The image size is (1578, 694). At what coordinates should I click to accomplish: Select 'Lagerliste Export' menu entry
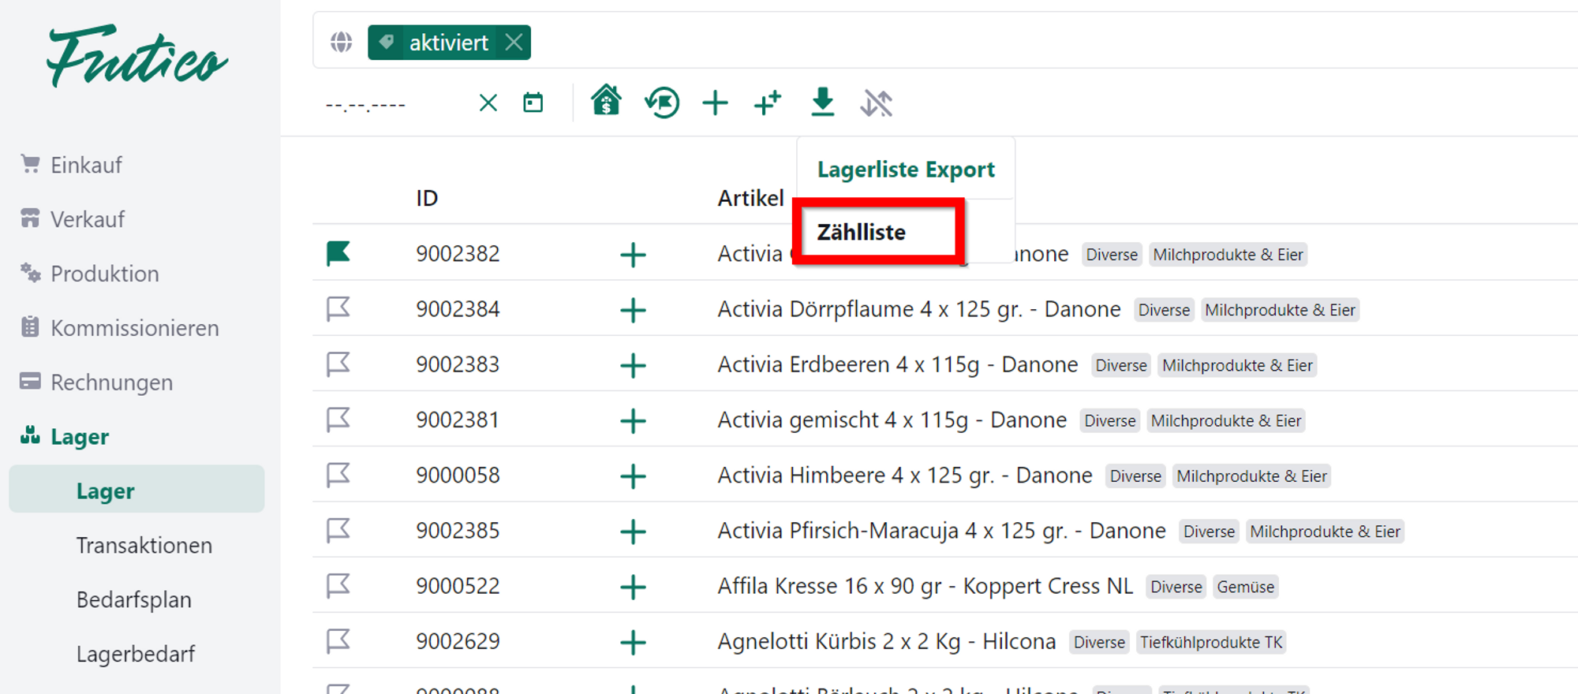click(x=906, y=170)
